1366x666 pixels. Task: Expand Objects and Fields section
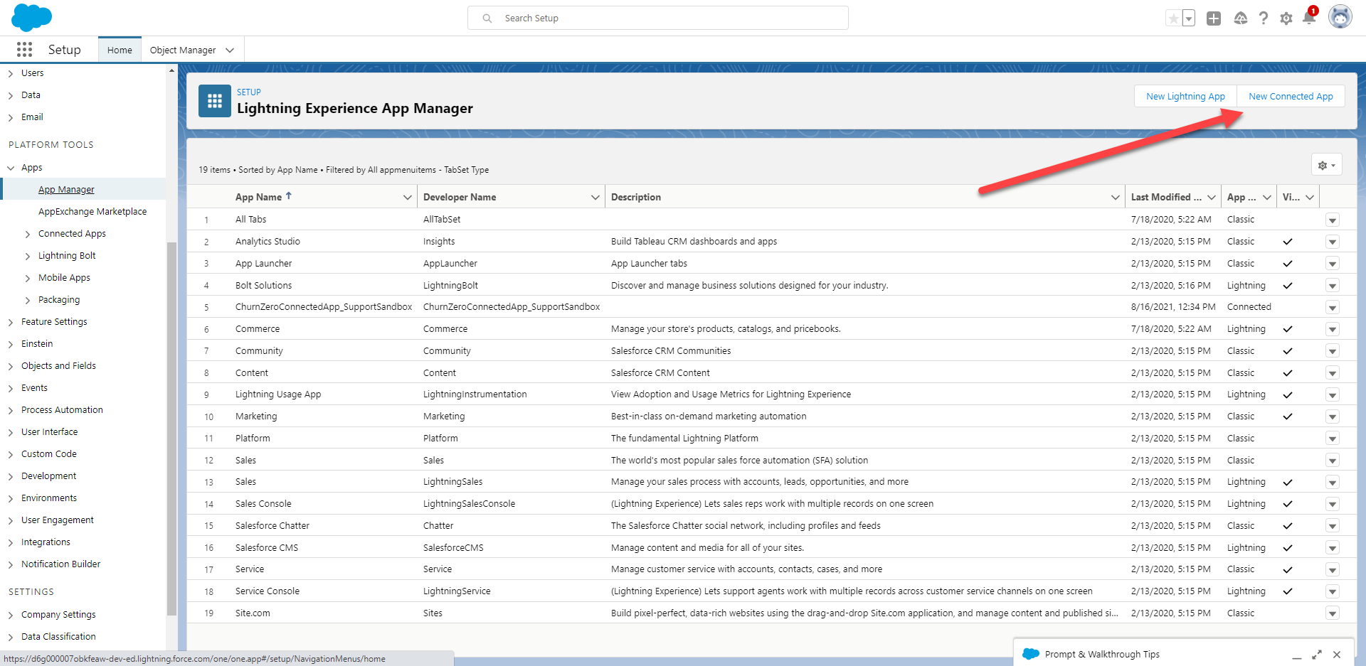coord(11,366)
